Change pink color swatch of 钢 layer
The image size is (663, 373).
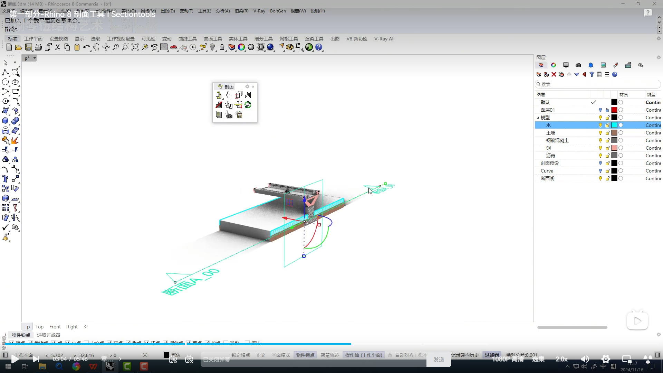coord(614,148)
